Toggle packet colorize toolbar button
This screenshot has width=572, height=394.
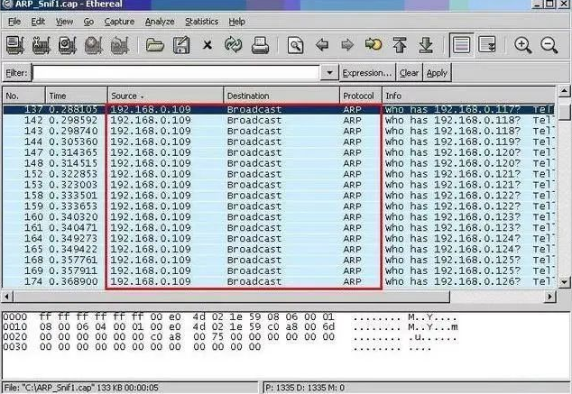pyautogui.click(x=461, y=44)
